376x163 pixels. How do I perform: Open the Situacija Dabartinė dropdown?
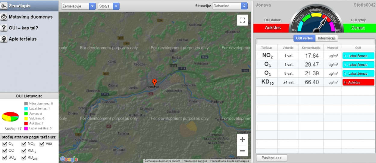(230, 6)
